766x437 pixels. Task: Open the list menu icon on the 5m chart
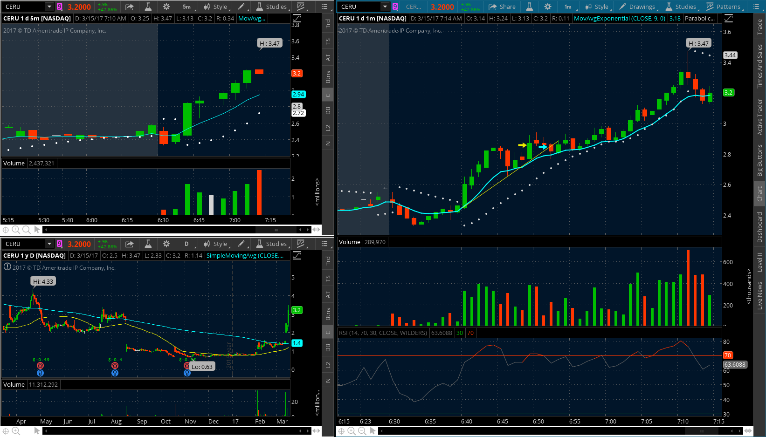[324, 7]
